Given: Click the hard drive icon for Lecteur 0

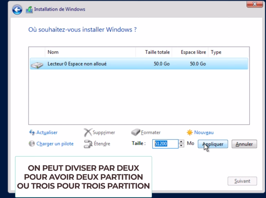Looking at the screenshot, I should coord(37,65).
